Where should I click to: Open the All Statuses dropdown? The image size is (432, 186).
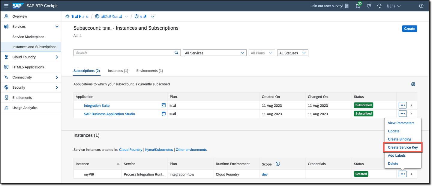(x=292, y=53)
